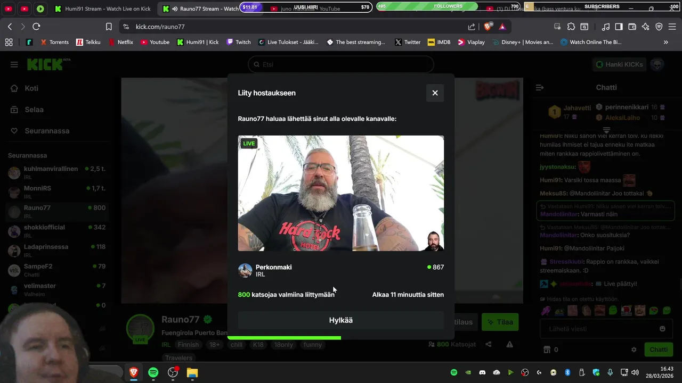Open Discord in the system tray
682x383 pixels.
[483, 372]
